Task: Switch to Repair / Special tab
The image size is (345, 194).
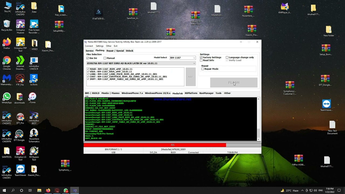Action: [x=115, y=51]
